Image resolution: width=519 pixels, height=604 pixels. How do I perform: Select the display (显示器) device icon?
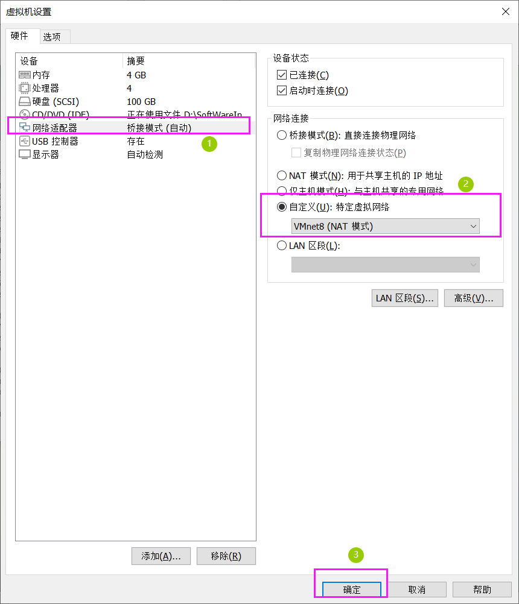point(24,154)
